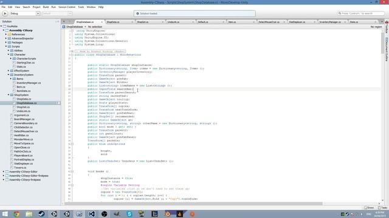Screen dimensions: 389x218
Task: Open the 'No selection' member breadcrumb
Action: tap(95, 27)
